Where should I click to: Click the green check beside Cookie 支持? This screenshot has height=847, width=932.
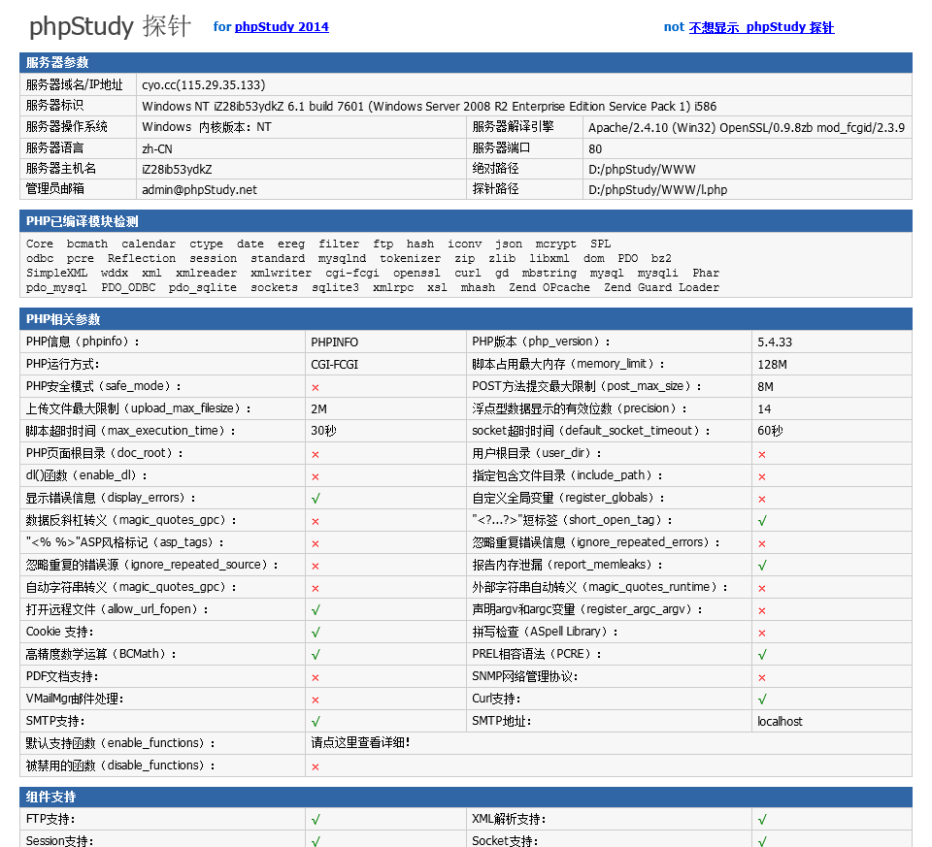tap(316, 632)
